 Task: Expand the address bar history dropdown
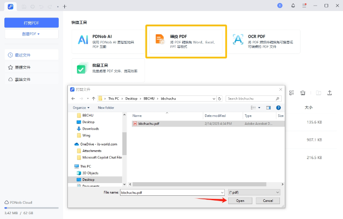click(x=214, y=99)
